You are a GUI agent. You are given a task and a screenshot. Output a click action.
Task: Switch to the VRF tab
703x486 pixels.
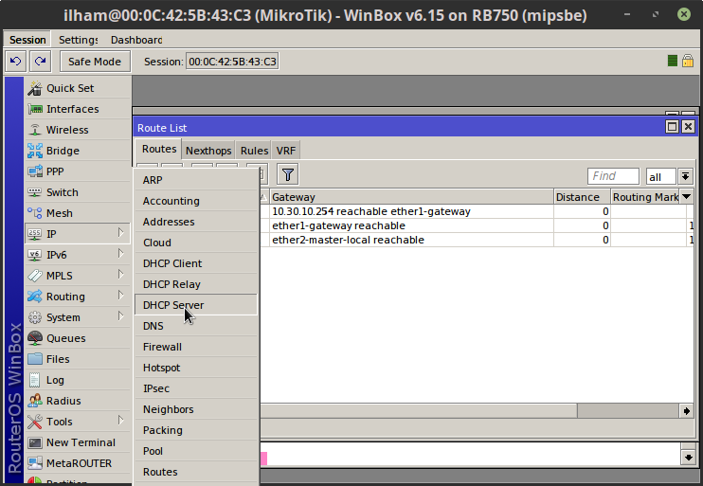tap(286, 151)
